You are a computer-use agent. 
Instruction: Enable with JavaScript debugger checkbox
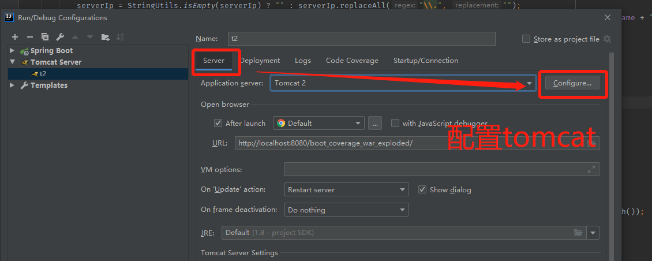[395, 123]
